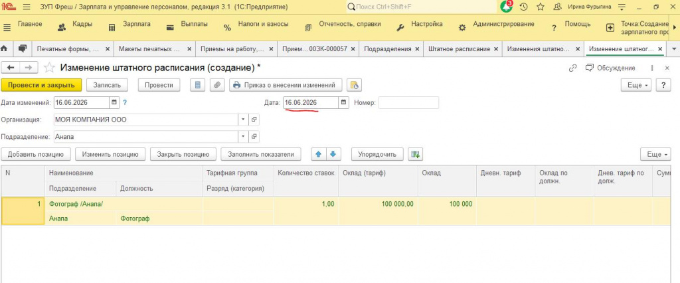This screenshot has height=283, width=680.
Task: Open calendar for Дата изменений field
Action: click(114, 102)
